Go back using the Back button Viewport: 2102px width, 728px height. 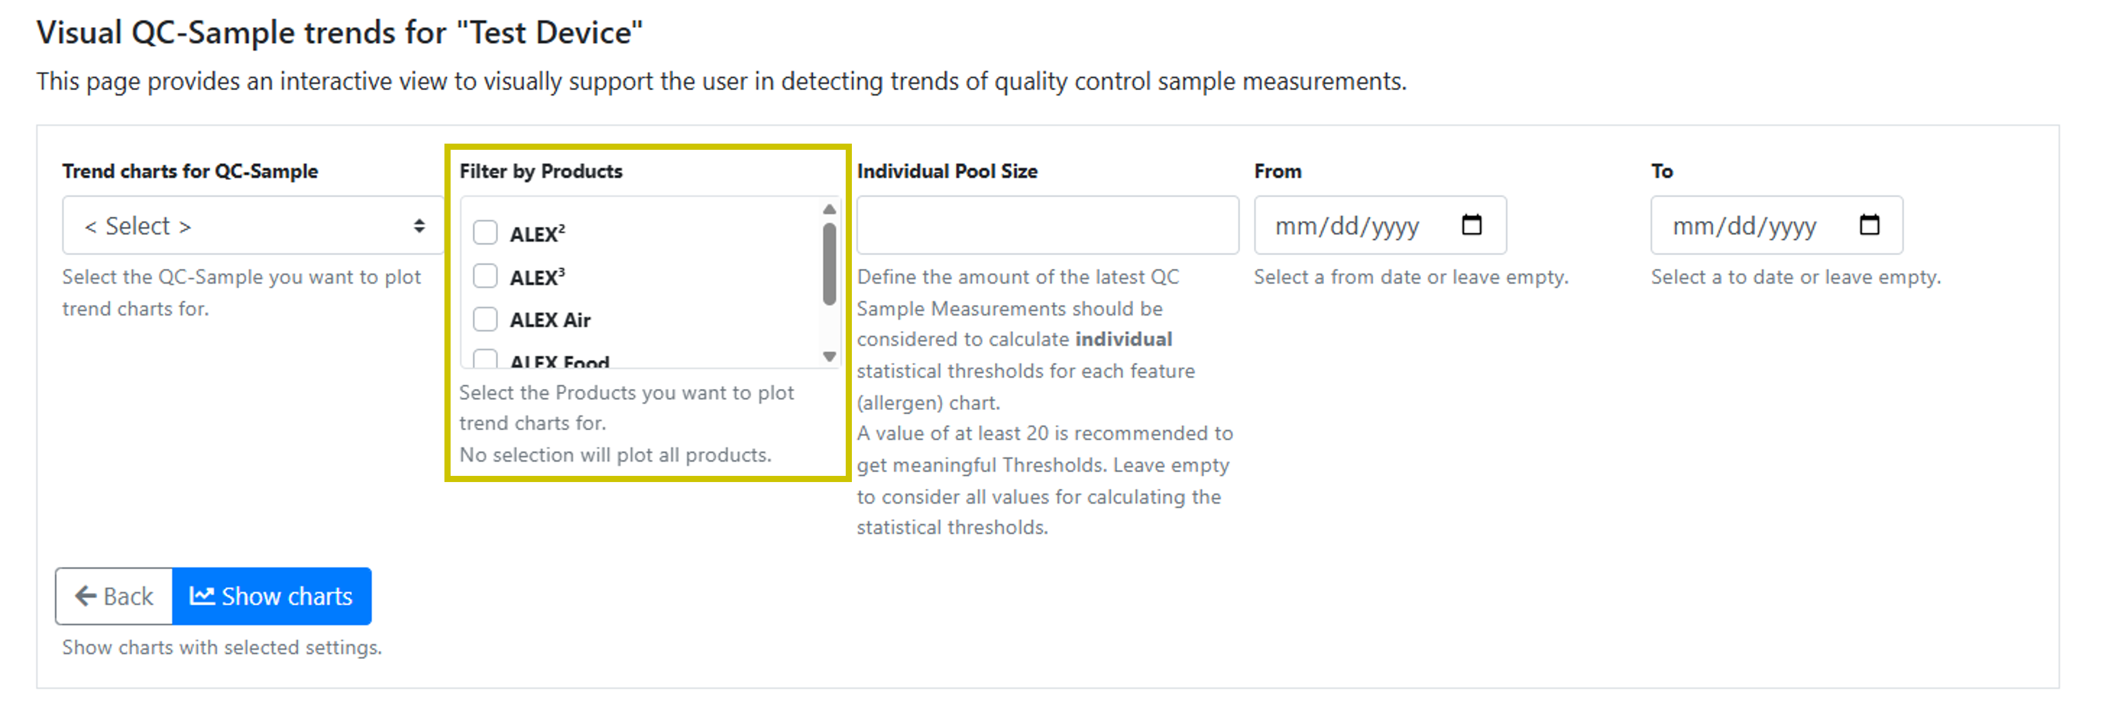[x=114, y=596]
